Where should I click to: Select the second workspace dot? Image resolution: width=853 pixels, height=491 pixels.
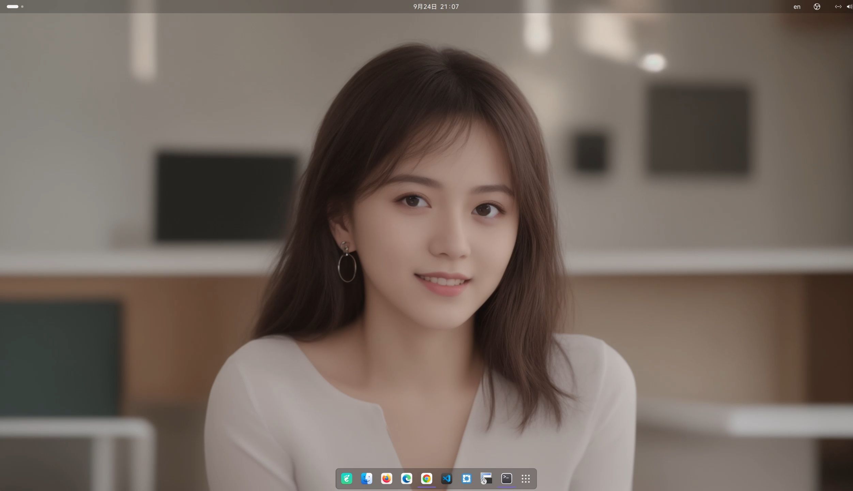[x=22, y=6]
